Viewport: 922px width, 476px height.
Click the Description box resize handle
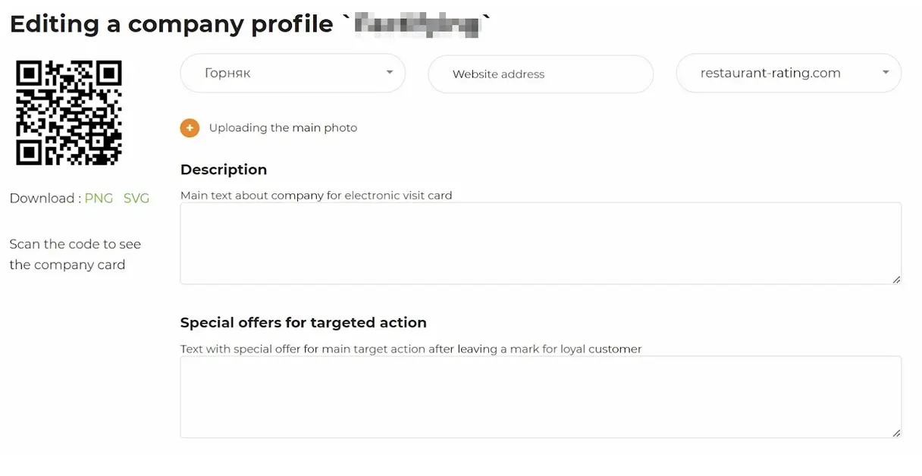896,279
